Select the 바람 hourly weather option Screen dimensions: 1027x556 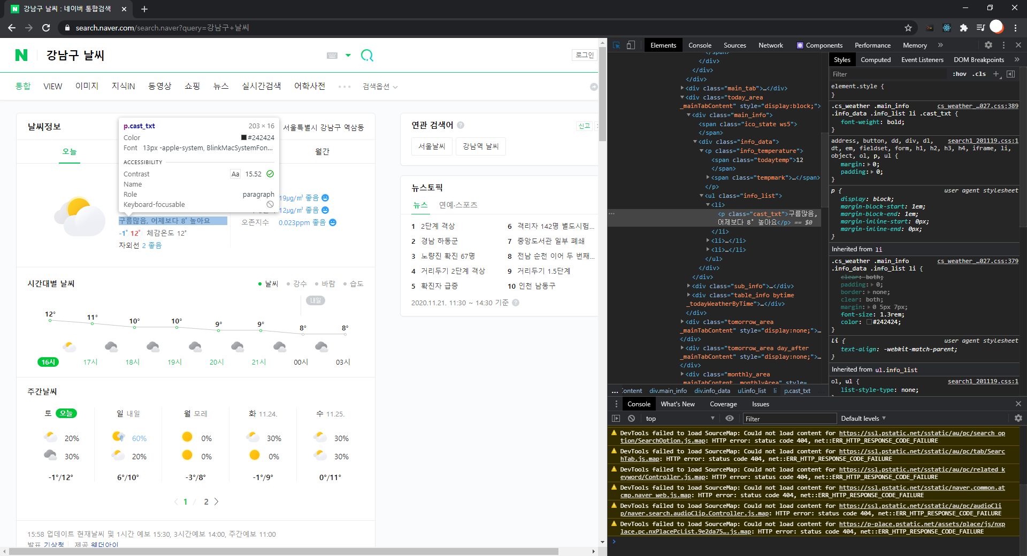(x=325, y=284)
